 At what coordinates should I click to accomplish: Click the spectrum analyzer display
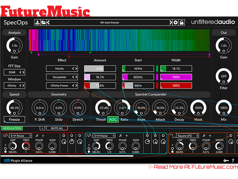click(119, 40)
